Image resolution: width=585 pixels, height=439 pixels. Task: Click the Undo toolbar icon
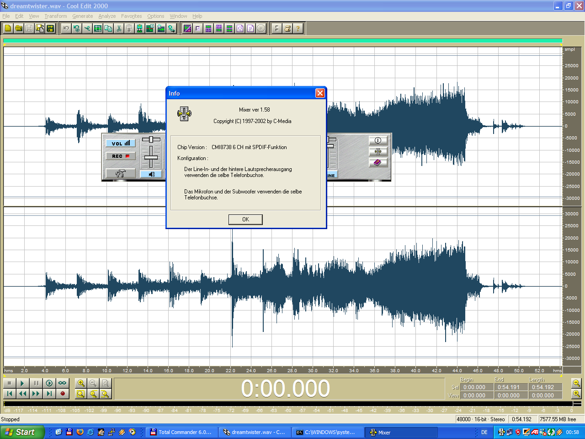tap(66, 28)
